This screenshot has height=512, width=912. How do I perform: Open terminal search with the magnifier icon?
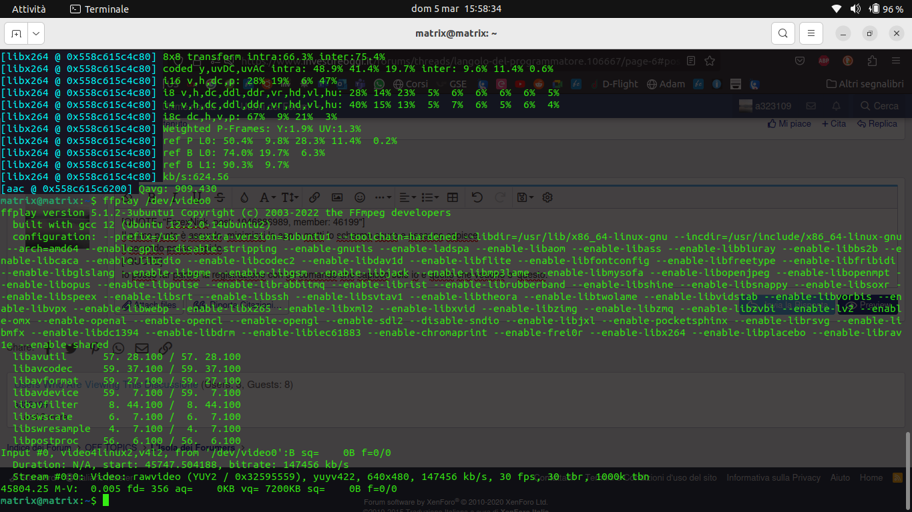(782, 33)
